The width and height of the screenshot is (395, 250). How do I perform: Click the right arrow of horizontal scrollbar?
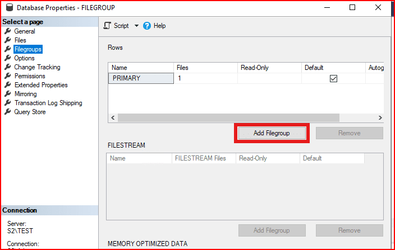pos(380,118)
